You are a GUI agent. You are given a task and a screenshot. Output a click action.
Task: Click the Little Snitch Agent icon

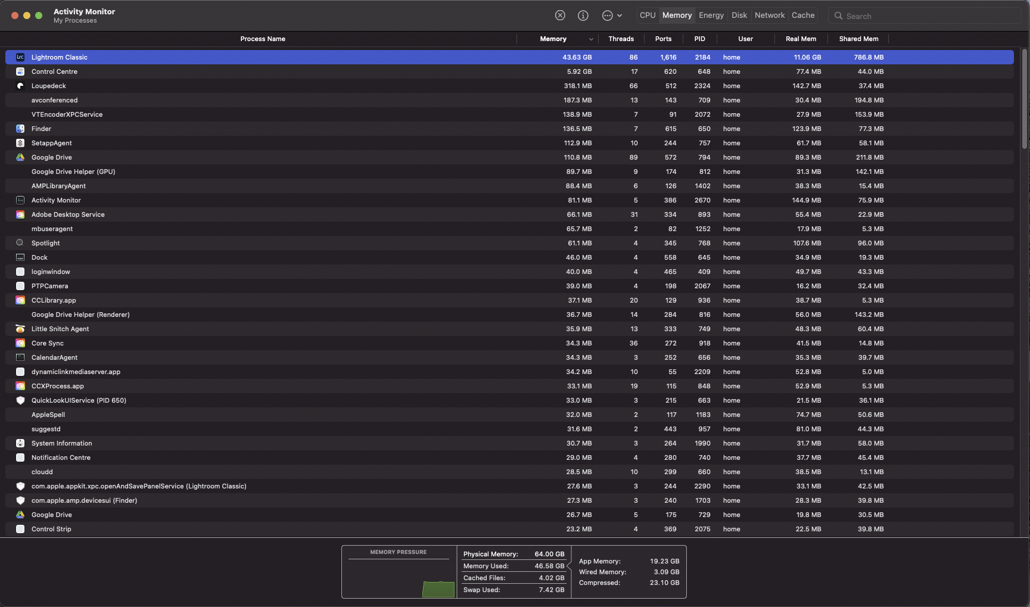coord(20,329)
